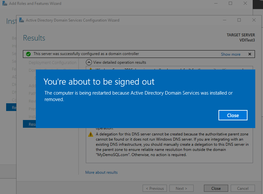The image size is (263, 194).
Task: Open the Show more link
Action: [231, 54]
